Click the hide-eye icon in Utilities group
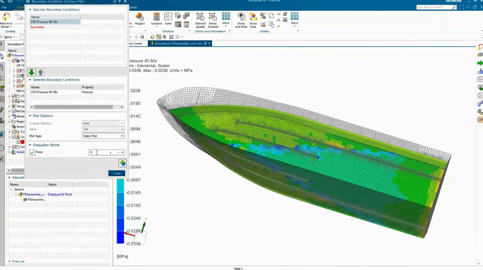 tap(263, 16)
